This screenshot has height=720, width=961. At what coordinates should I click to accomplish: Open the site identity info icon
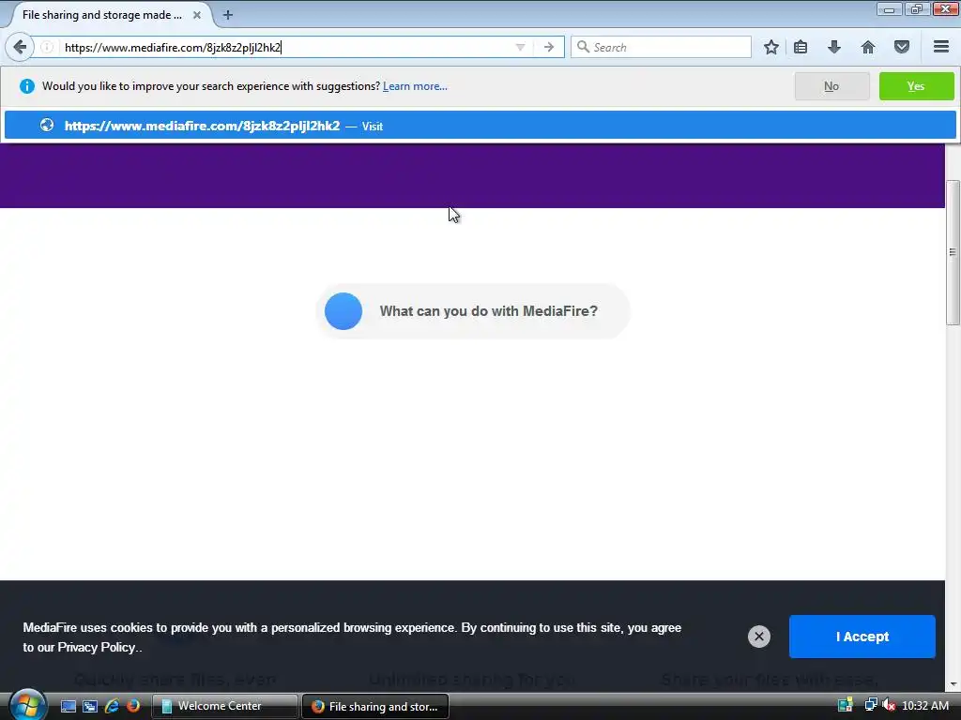tap(47, 47)
